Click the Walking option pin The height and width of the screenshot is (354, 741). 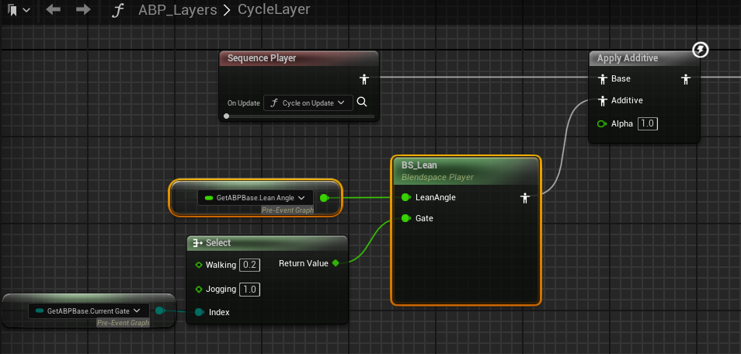[199, 265]
